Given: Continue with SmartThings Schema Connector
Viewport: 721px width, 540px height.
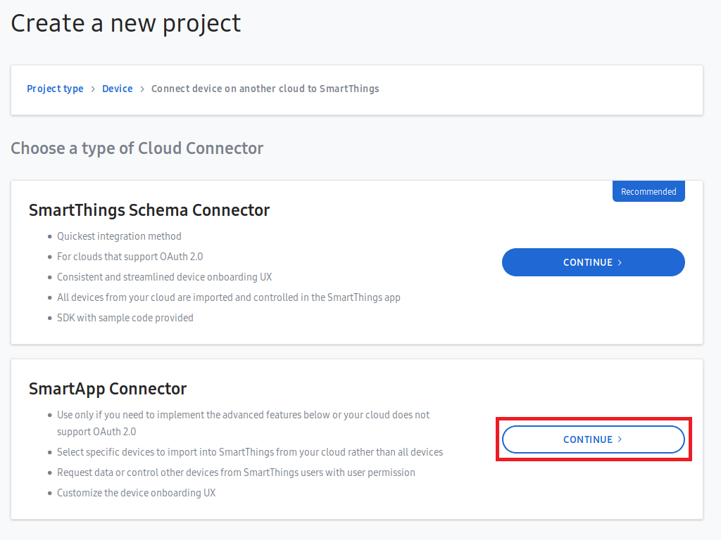Looking at the screenshot, I should [593, 262].
